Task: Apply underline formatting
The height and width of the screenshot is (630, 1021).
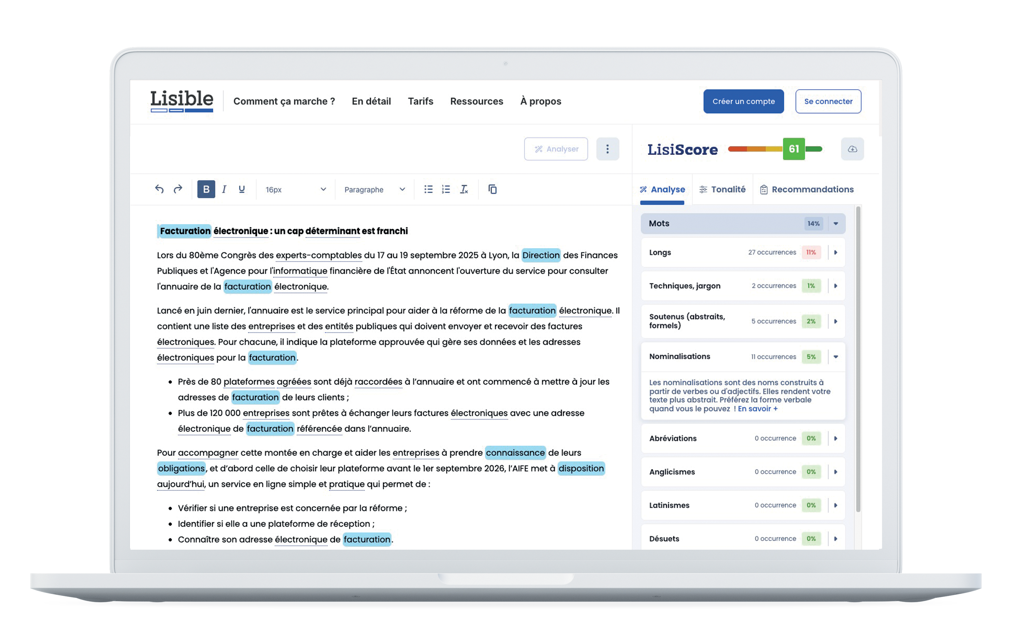Action: click(241, 190)
